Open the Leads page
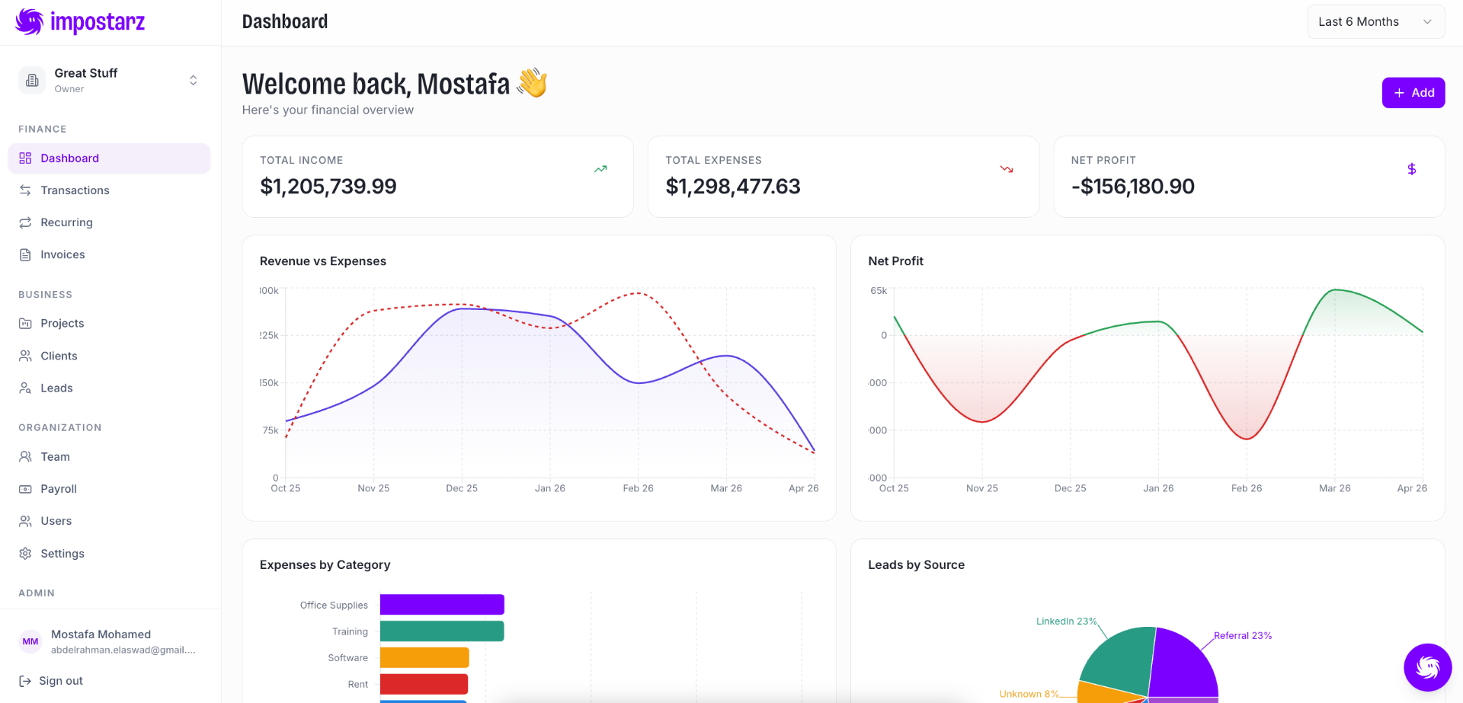The width and height of the screenshot is (1463, 703). pyautogui.click(x=56, y=388)
